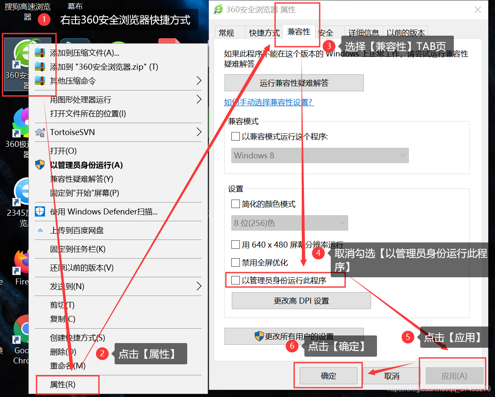Click the shield icon for 以管理员身份运行

coord(40,165)
